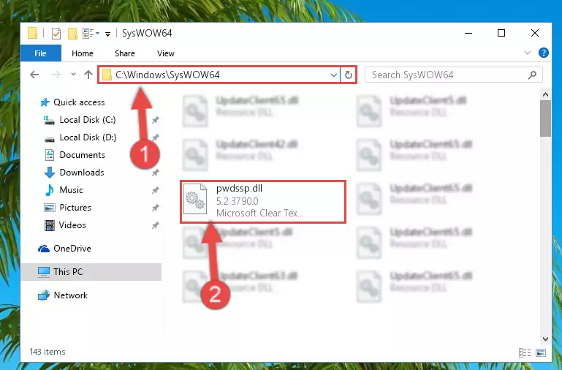Switch to the Share ribbon tab
This screenshot has height=370, width=562.
click(125, 53)
